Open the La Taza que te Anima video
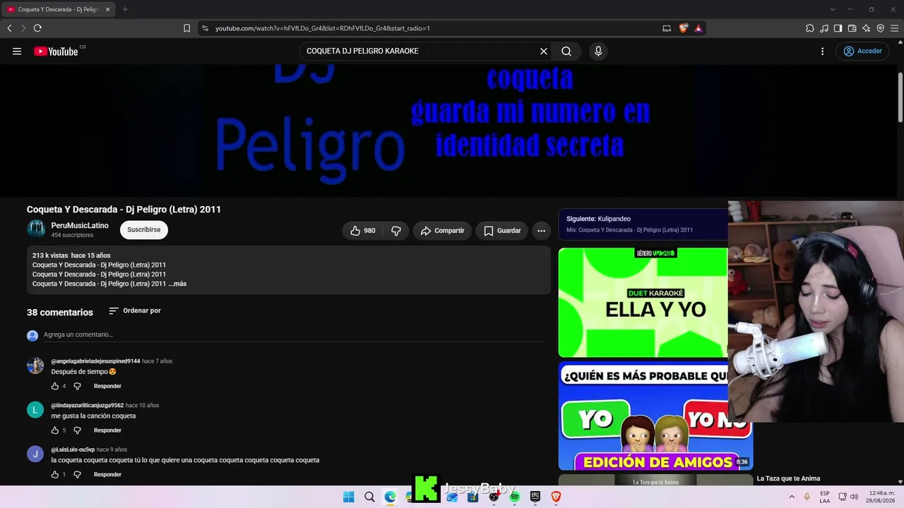Image resolution: width=904 pixels, height=508 pixels. pos(789,479)
